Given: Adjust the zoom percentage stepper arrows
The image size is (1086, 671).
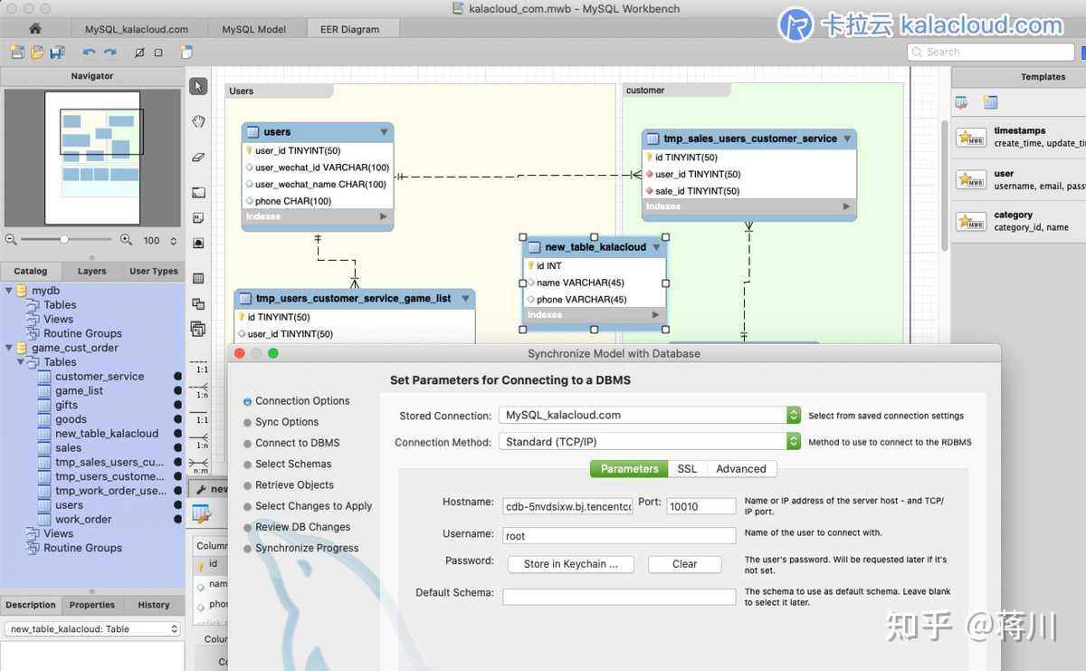Looking at the screenshot, I should 174,241.
